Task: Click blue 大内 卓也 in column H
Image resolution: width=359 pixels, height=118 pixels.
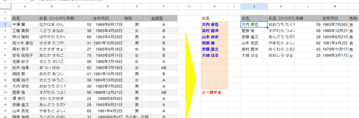Action: point(215,24)
